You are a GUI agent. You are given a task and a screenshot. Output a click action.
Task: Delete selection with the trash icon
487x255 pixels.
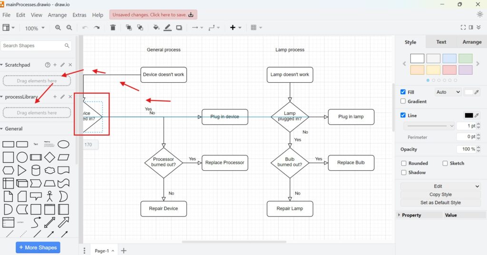(x=113, y=28)
